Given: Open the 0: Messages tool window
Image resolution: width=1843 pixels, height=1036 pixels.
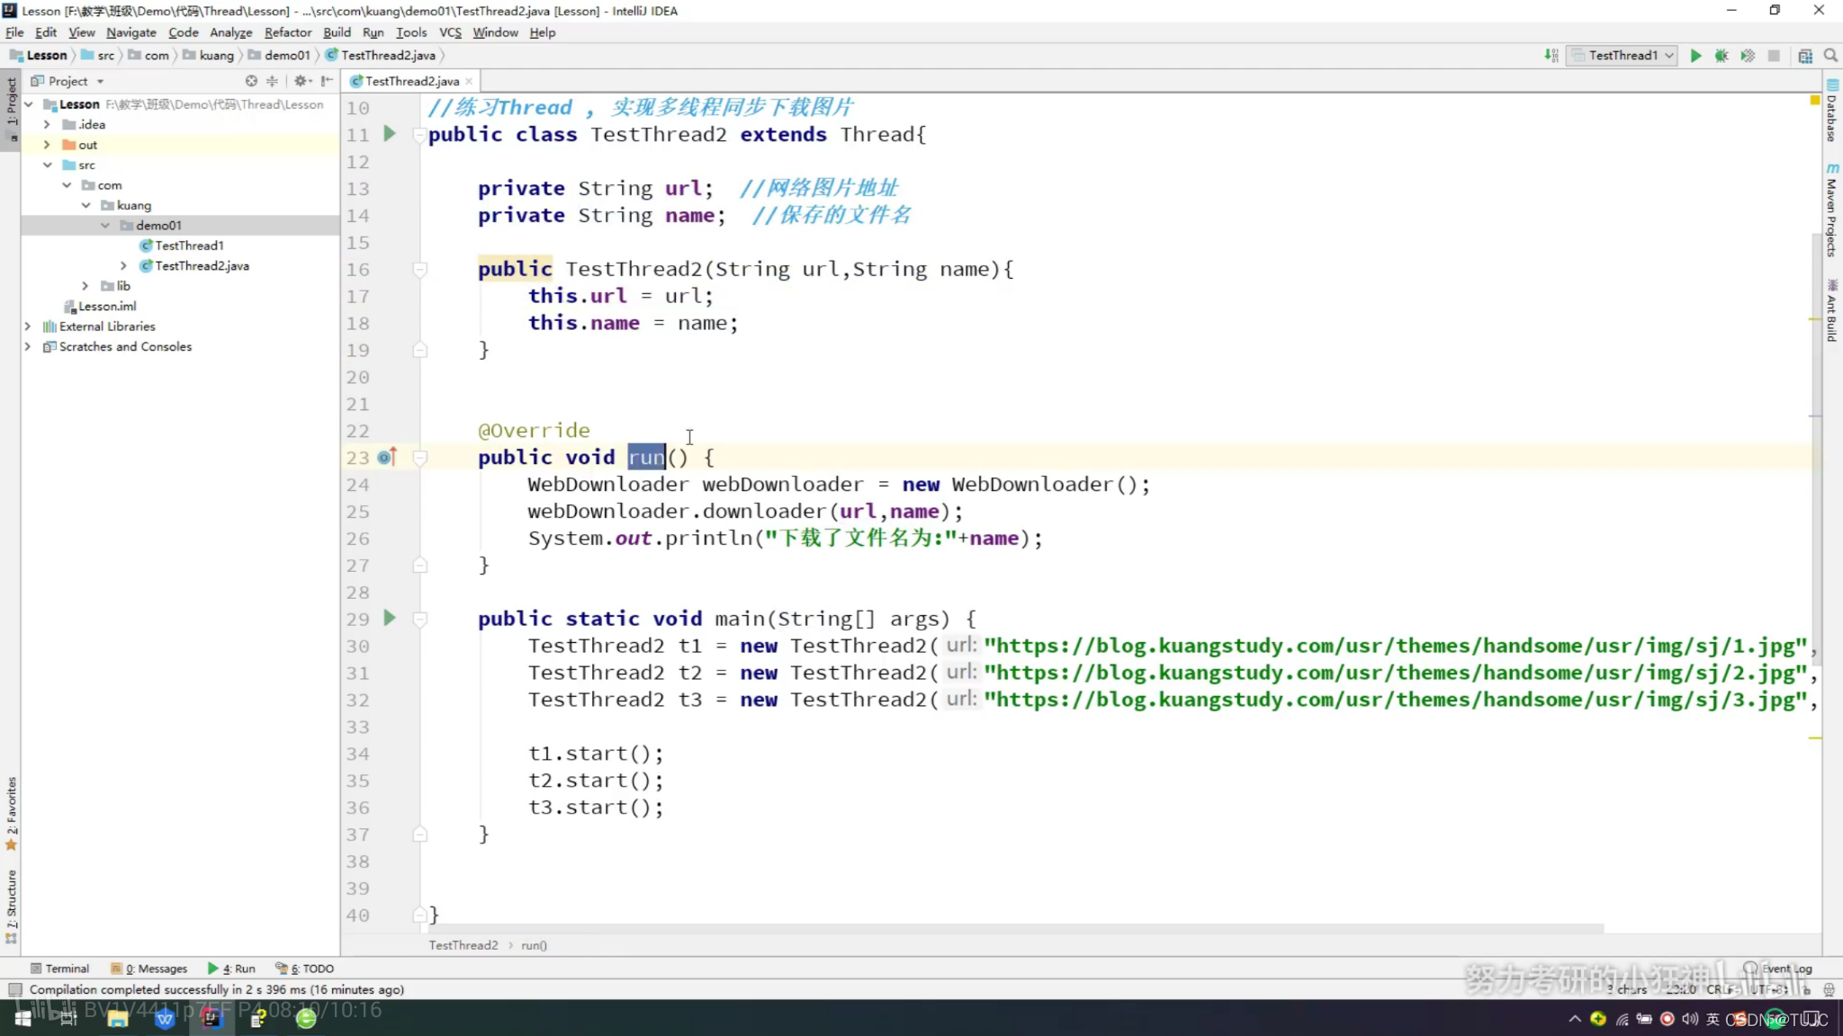Looking at the screenshot, I should 149,969.
